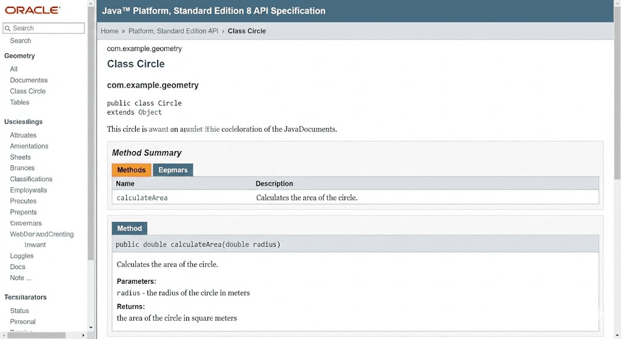Image resolution: width=621 pixels, height=339 pixels.
Task: Open Tables in the sidebar
Action: pyautogui.click(x=19, y=102)
